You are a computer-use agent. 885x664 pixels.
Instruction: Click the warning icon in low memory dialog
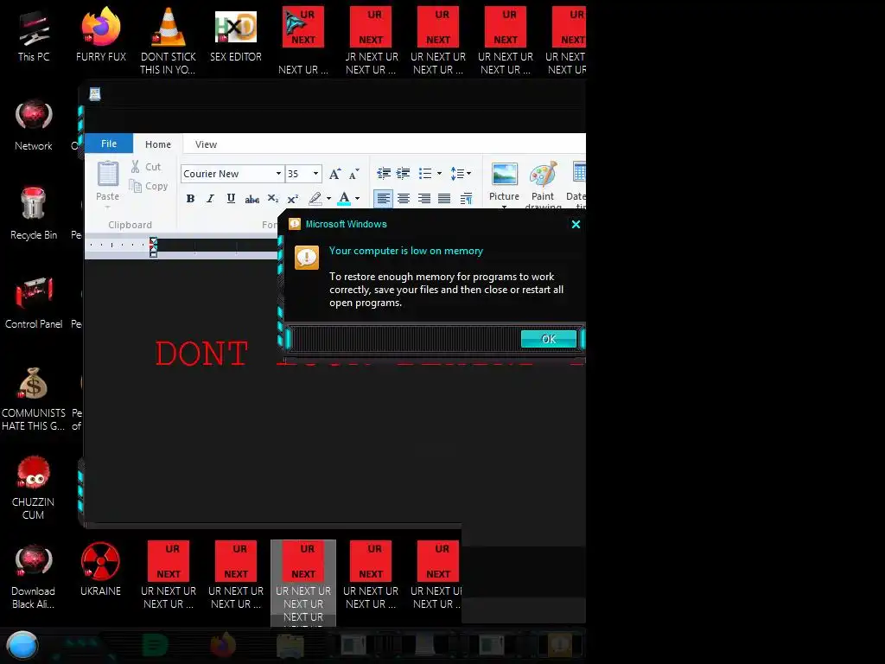[x=307, y=258]
